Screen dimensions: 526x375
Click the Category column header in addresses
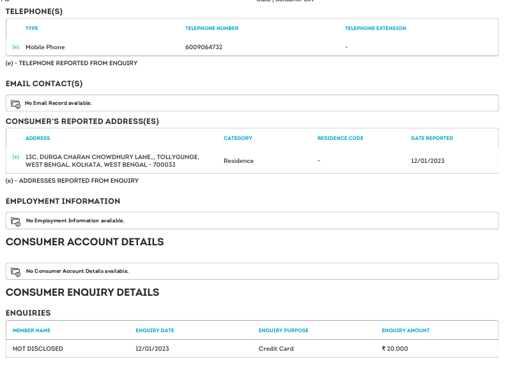pyautogui.click(x=238, y=138)
